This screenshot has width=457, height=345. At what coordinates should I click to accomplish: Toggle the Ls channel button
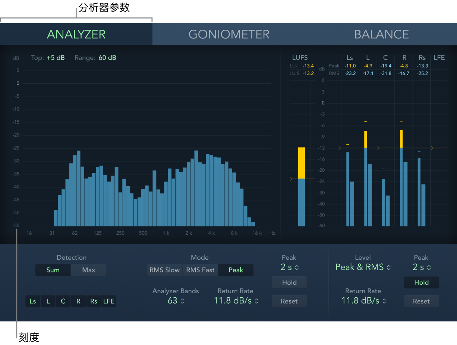click(x=33, y=301)
